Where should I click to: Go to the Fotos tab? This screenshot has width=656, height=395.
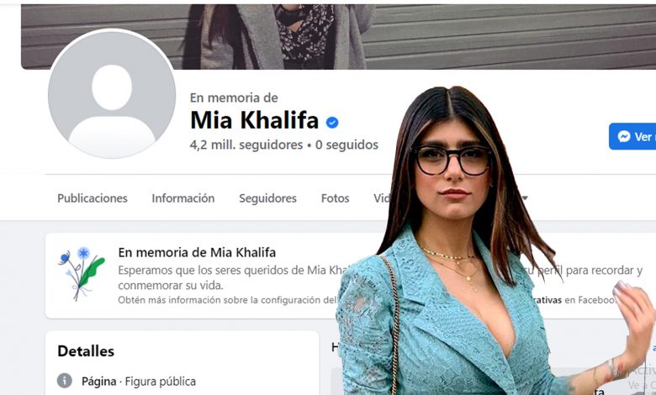[x=335, y=198]
